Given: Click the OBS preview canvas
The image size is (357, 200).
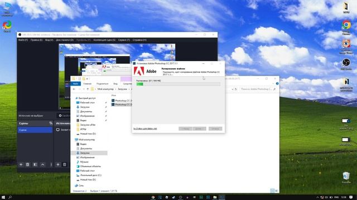Looking at the screenshot, I should [117, 76].
